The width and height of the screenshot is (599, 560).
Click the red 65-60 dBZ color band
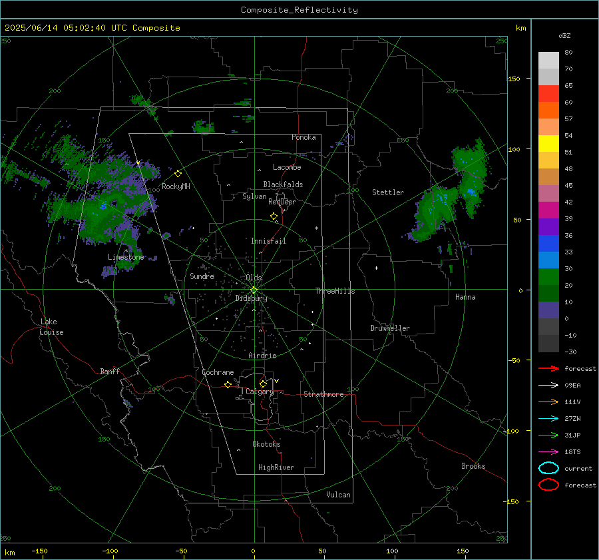[548, 94]
